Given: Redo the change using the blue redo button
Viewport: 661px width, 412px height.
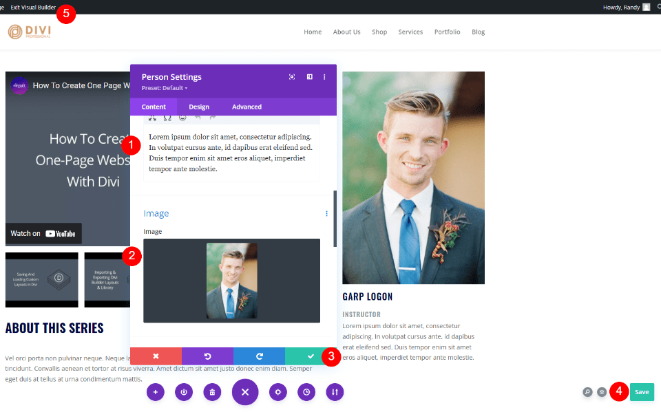Looking at the screenshot, I should 259,356.
